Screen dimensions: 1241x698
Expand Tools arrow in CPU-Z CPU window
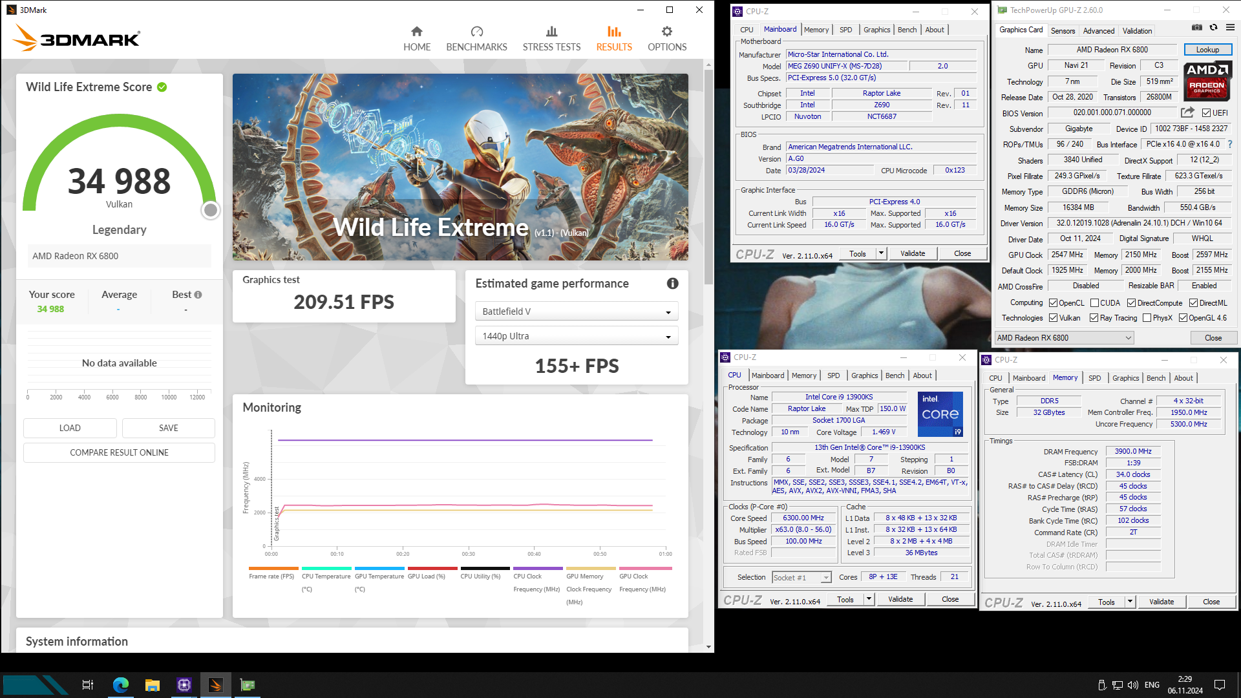coord(869,600)
